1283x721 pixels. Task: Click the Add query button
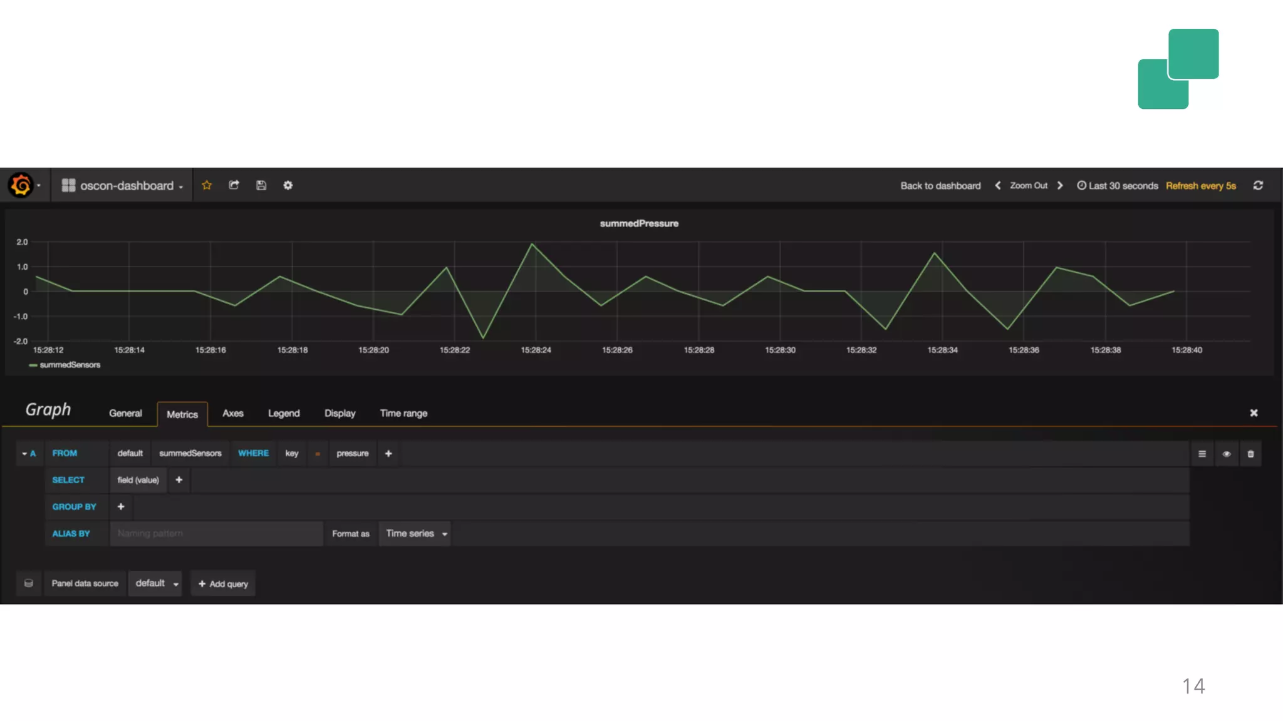223,583
